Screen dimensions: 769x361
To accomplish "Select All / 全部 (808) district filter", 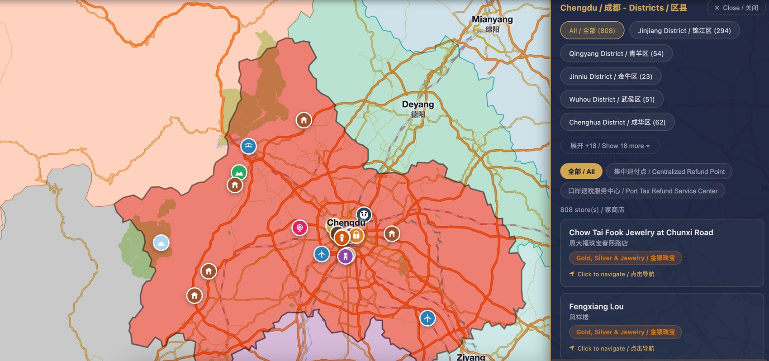I will [x=592, y=30].
